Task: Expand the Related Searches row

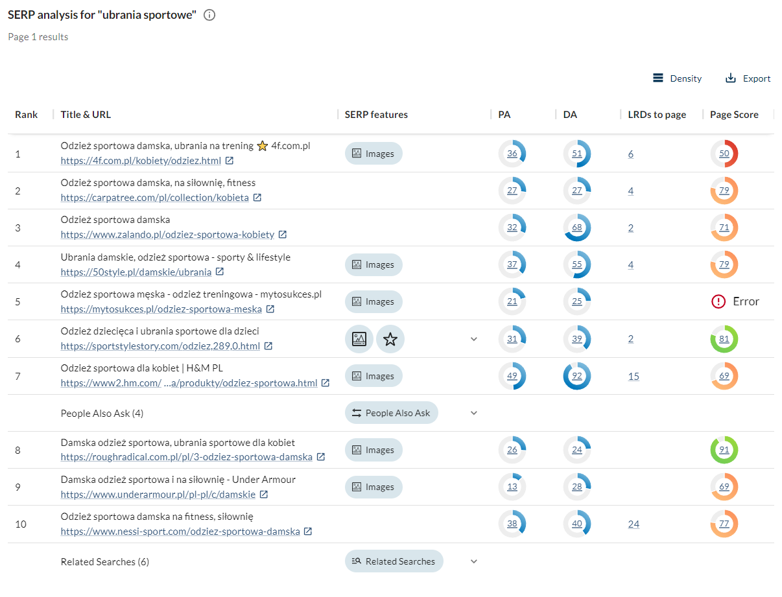Action: click(x=473, y=561)
